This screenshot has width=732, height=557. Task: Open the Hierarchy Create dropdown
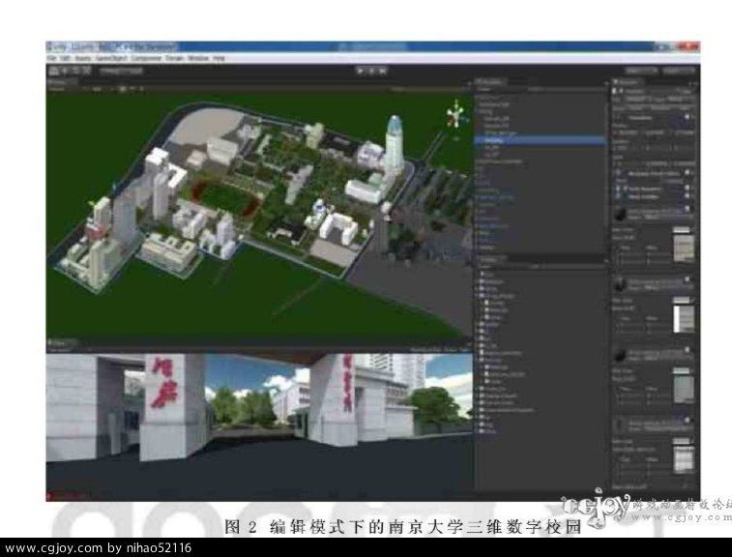pos(485,89)
